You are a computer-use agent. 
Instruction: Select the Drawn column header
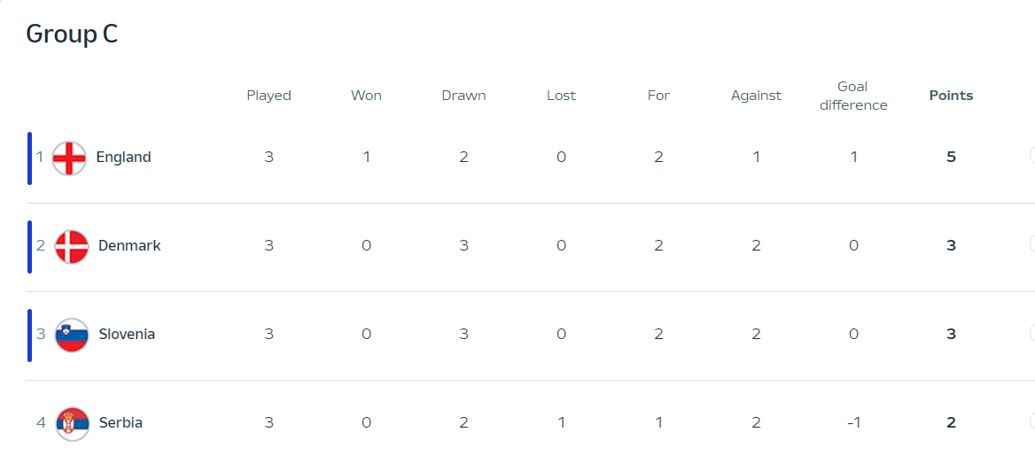(x=463, y=96)
